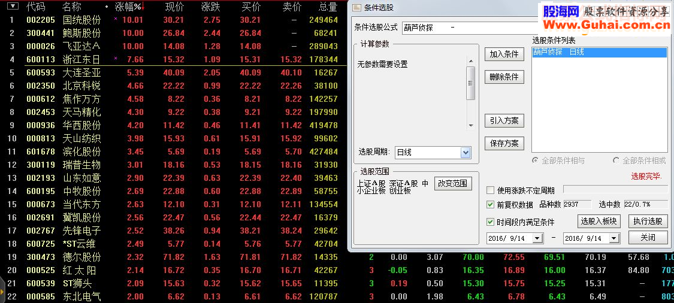The height and width of the screenshot is (303, 674).
Task: Select stock row 飞亚达A
Action: click(x=173, y=46)
